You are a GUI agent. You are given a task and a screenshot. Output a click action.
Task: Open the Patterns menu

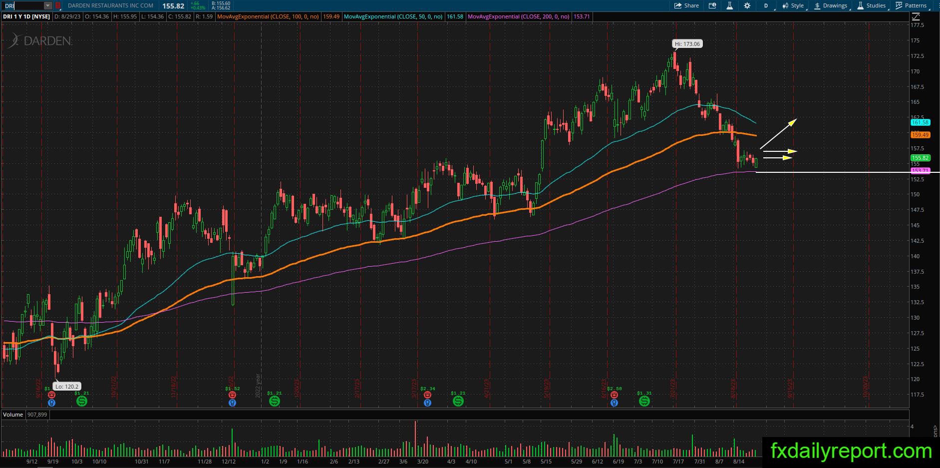tap(912, 5)
